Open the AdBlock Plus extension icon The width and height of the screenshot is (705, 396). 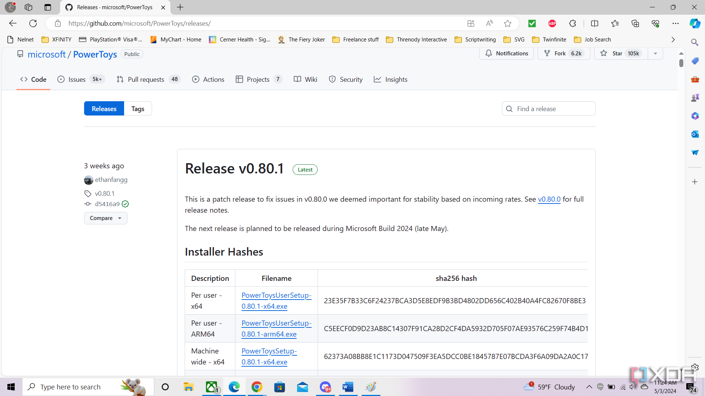tap(552, 23)
